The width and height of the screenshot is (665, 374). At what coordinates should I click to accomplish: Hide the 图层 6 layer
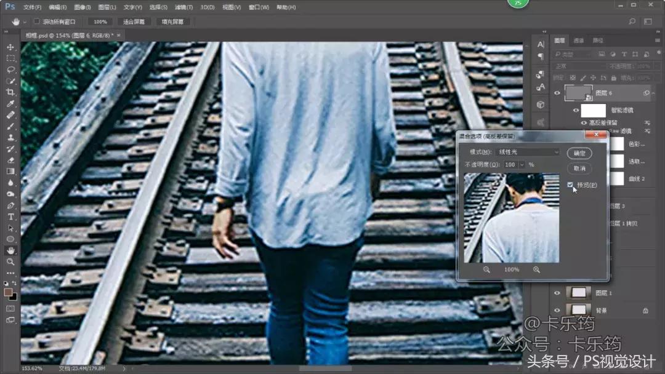(x=557, y=93)
